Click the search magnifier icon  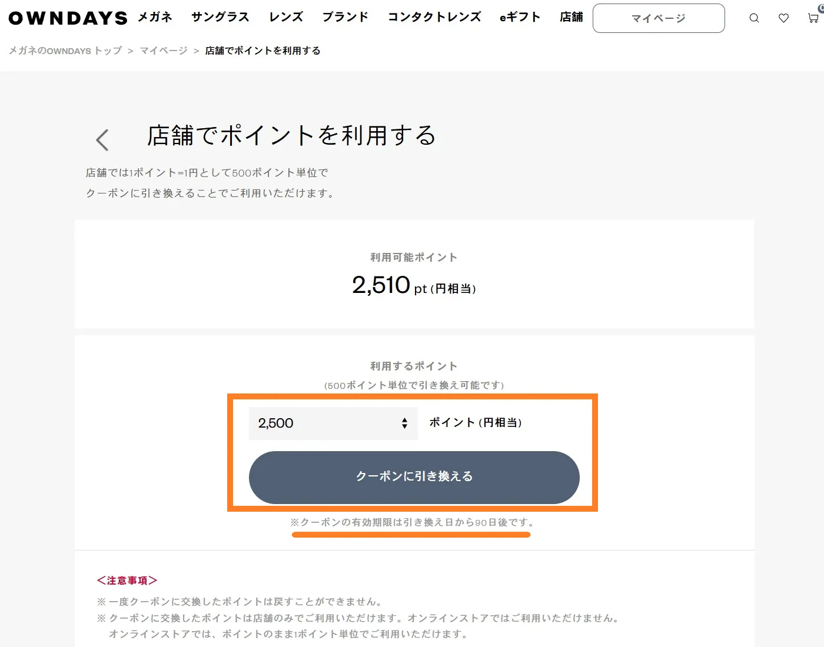[x=754, y=18]
